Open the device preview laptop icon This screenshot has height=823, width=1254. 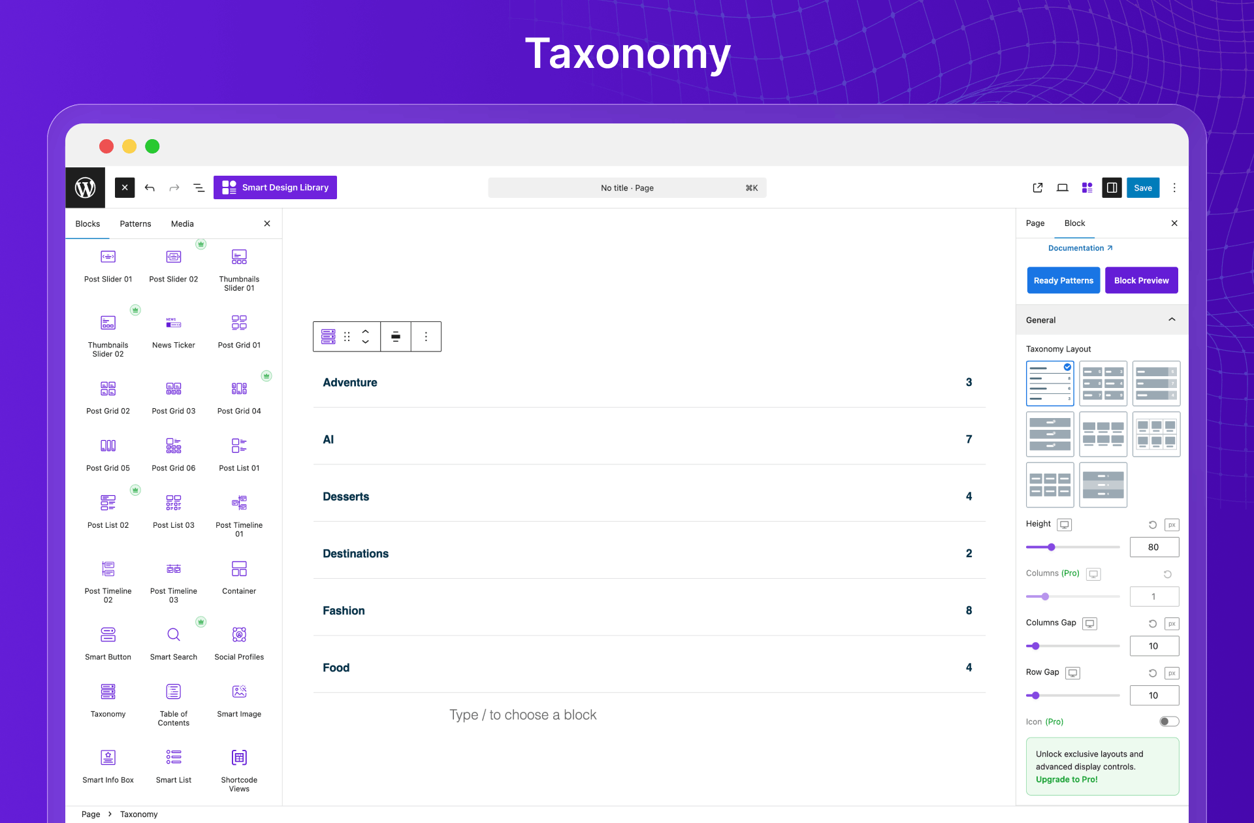pyautogui.click(x=1062, y=187)
